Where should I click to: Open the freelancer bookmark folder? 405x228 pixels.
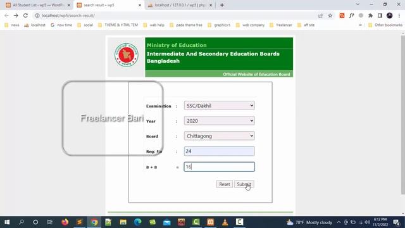[281, 25]
